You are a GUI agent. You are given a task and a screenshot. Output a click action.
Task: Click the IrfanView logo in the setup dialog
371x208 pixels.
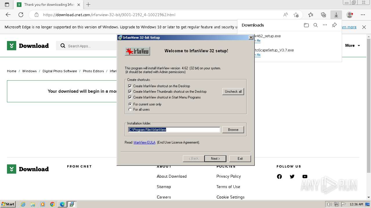click(x=137, y=51)
